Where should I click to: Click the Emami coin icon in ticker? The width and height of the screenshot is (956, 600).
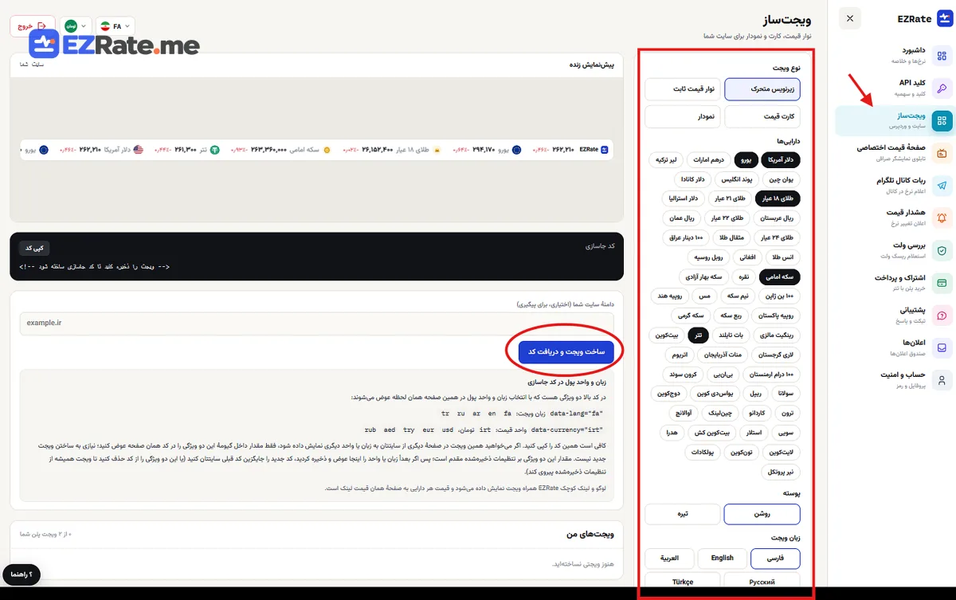click(327, 150)
